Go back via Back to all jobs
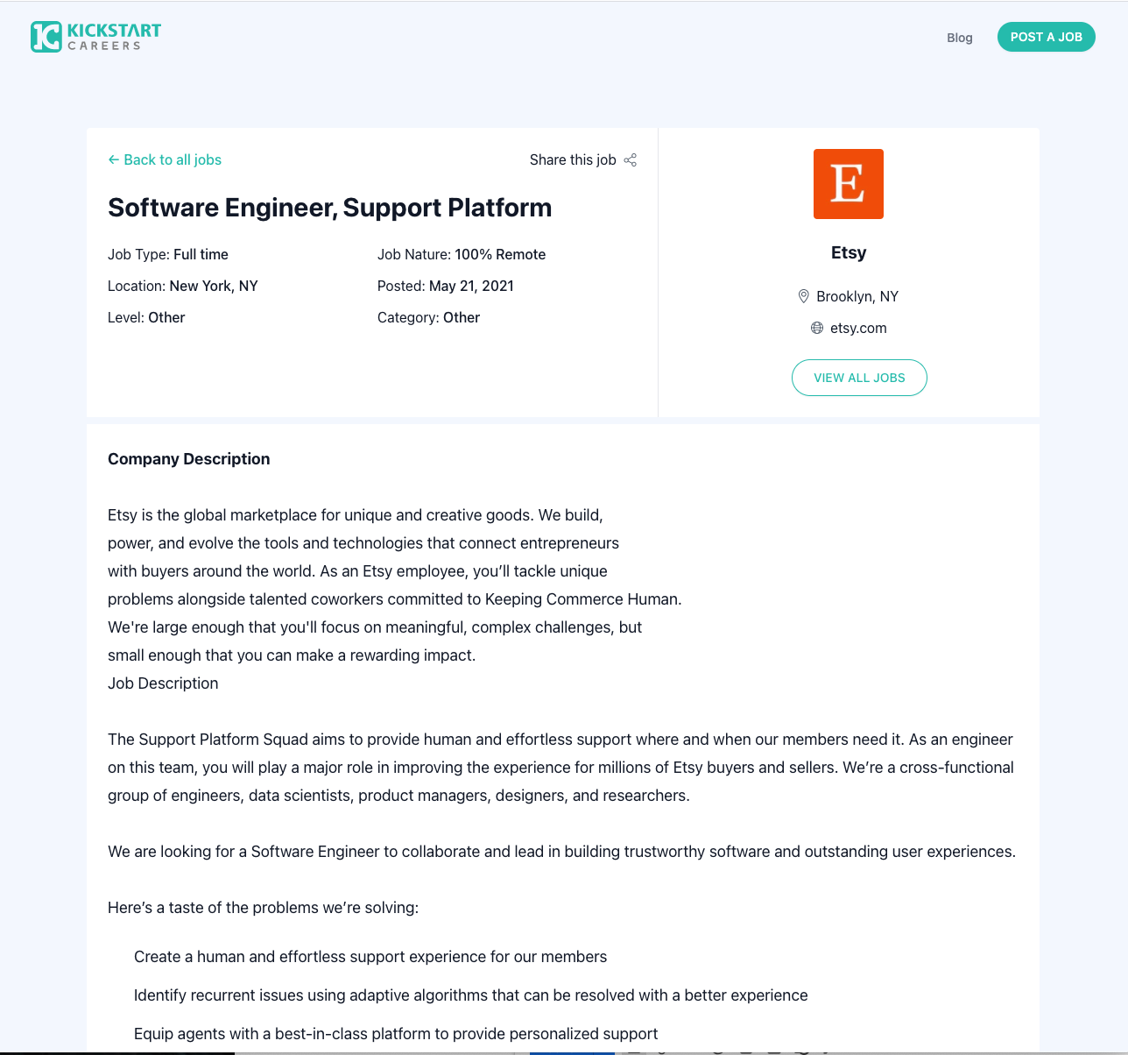The height and width of the screenshot is (1055, 1128). tap(165, 159)
